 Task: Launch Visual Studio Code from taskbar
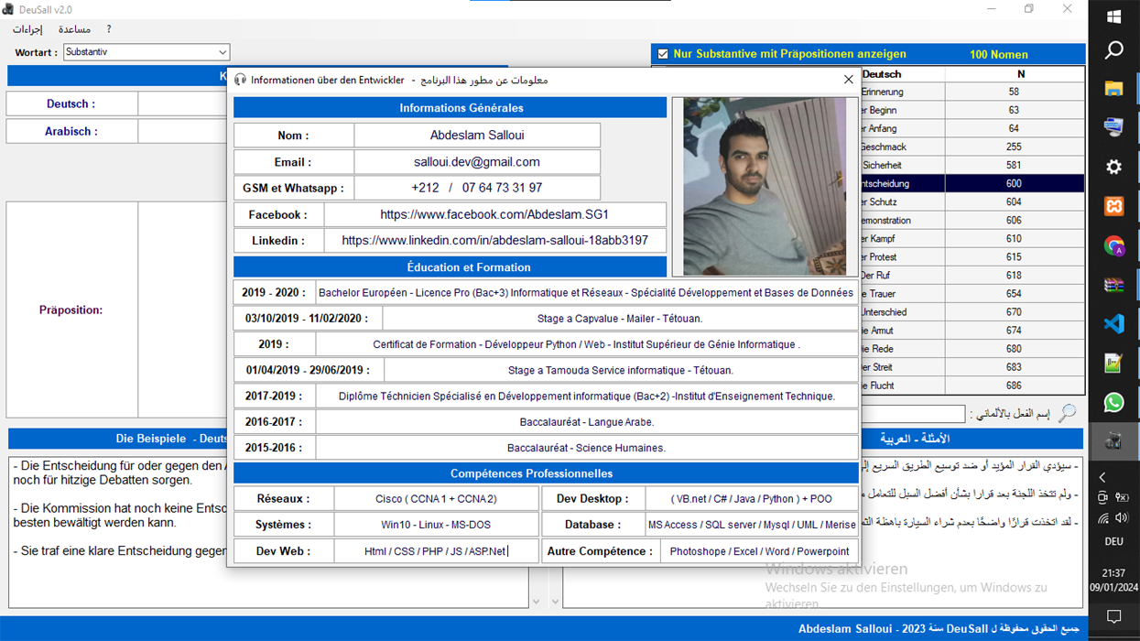tap(1113, 324)
